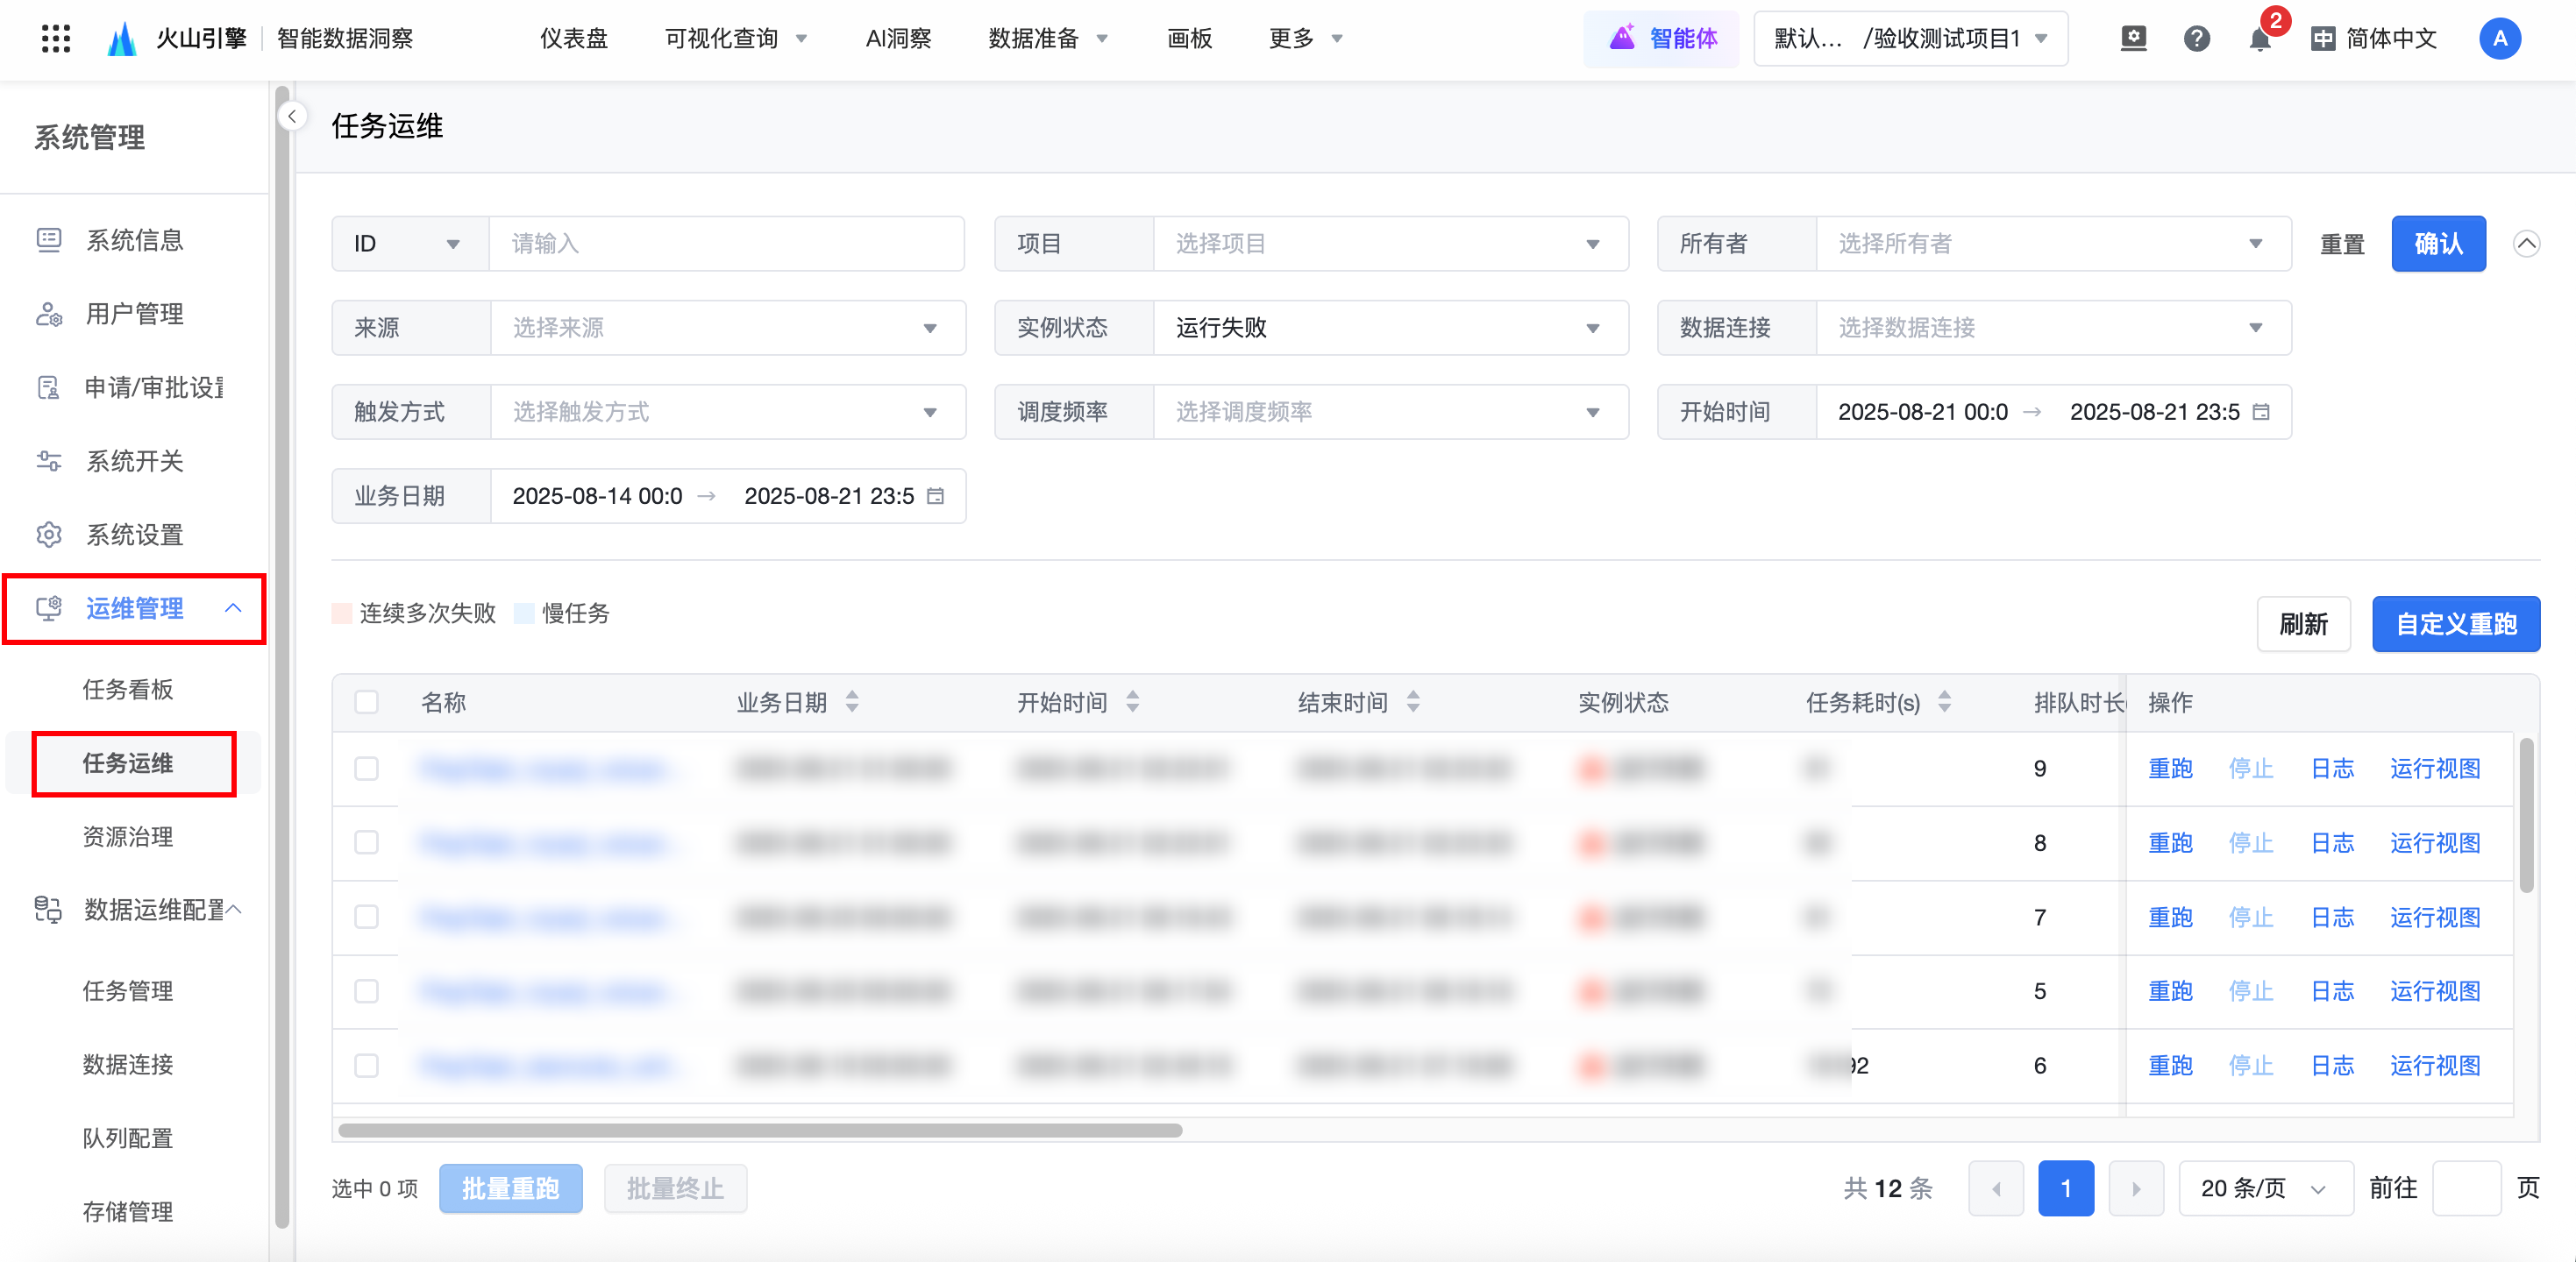Viewport: 2576px width, 1262px height.
Task: Collapse the sidebar with arrow handle
Action: pyautogui.click(x=292, y=117)
